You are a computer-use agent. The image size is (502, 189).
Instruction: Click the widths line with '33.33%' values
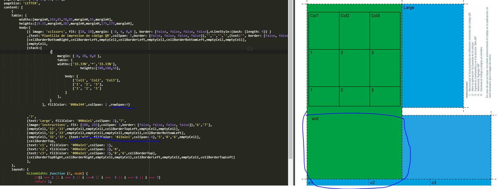[87, 64]
